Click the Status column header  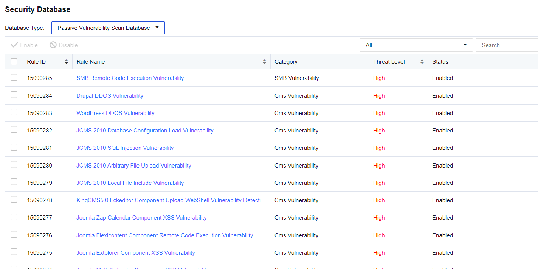click(440, 62)
